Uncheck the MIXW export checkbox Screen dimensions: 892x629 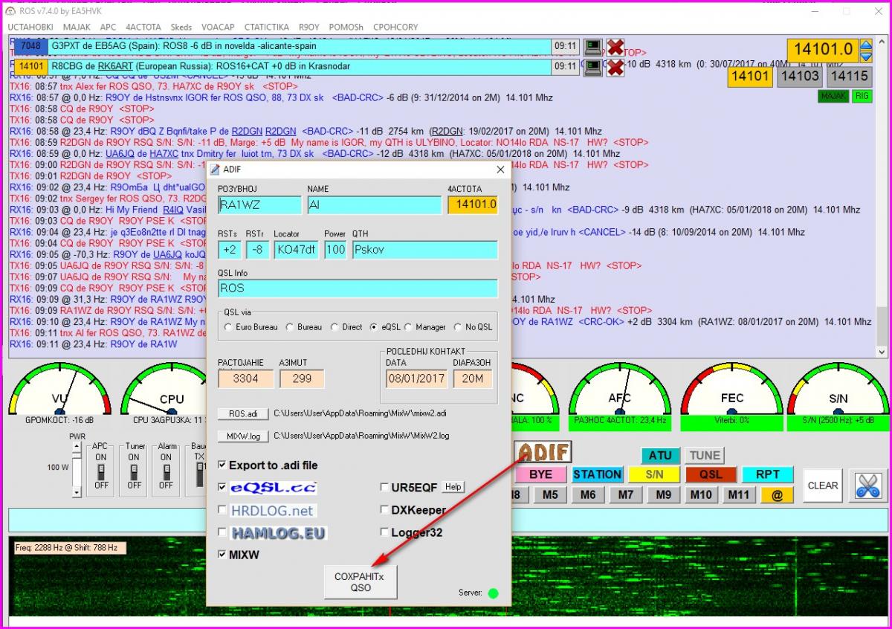(x=223, y=555)
